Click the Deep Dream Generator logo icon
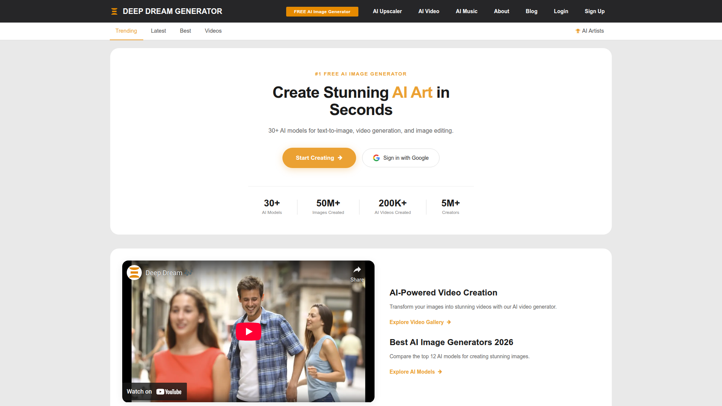The width and height of the screenshot is (722, 406). [x=114, y=12]
